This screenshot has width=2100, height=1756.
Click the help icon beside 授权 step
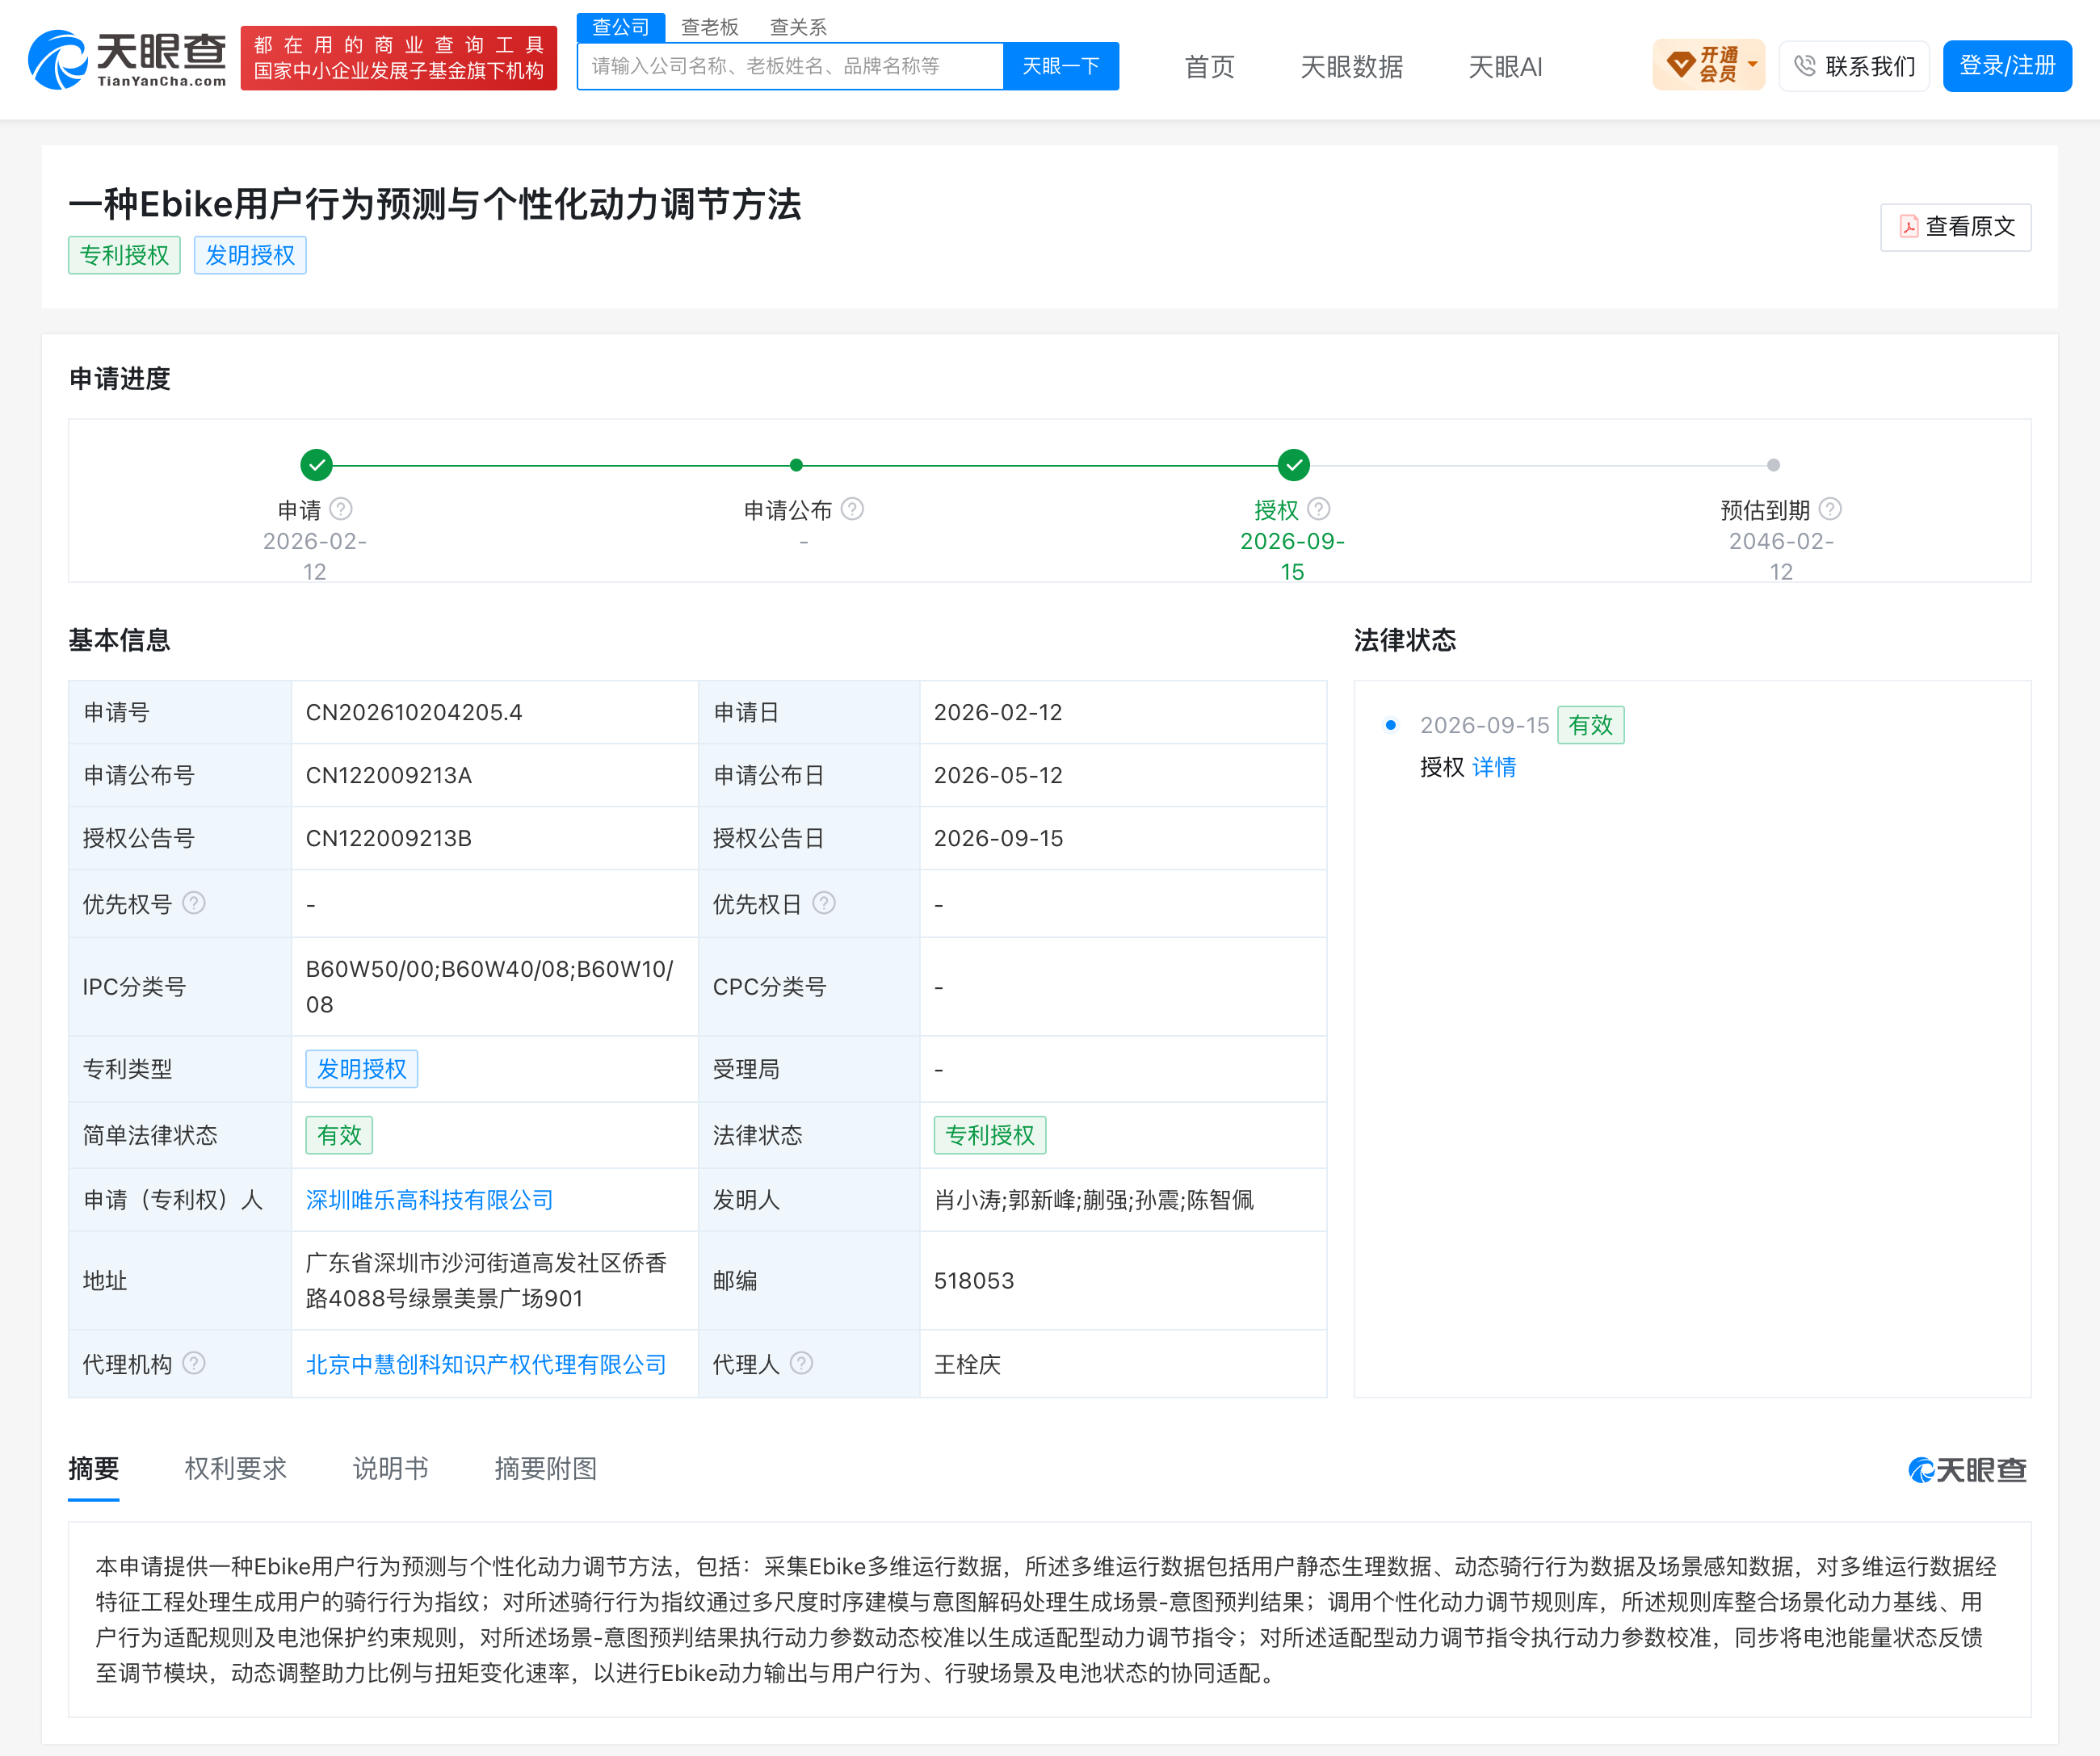[1319, 509]
